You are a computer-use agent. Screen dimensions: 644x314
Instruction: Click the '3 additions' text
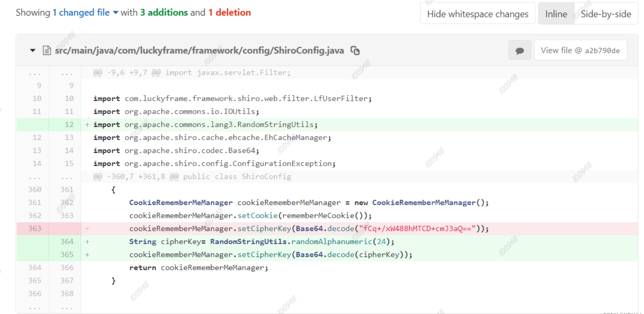tap(164, 12)
